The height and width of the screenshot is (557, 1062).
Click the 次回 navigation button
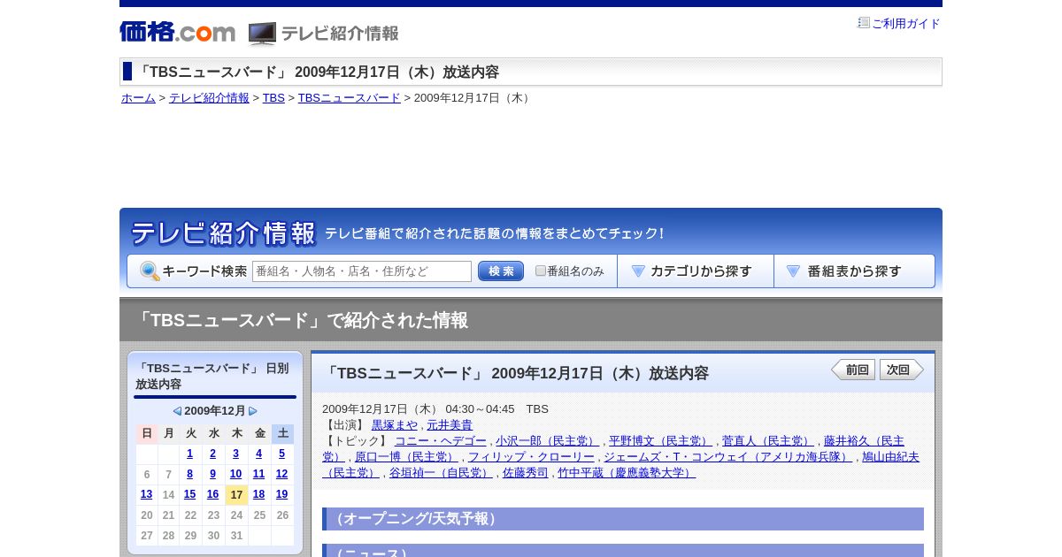[901, 370]
